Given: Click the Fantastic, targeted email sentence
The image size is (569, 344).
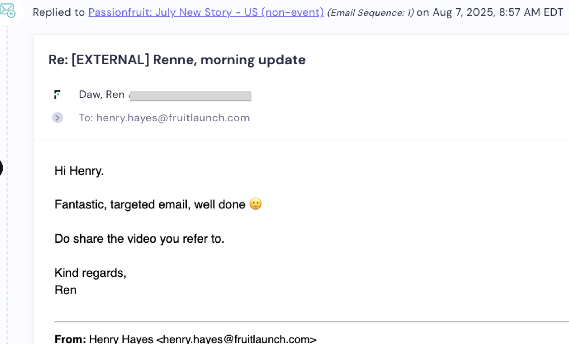Looking at the screenshot, I should [x=150, y=204].
